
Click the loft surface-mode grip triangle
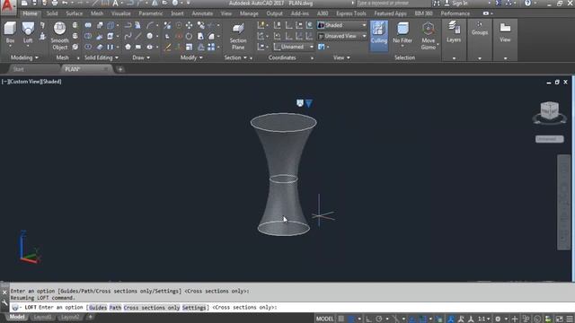click(309, 103)
